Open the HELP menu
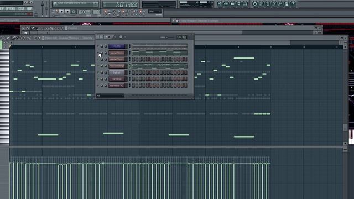The image size is (354, 199). (x=29, y=9)
